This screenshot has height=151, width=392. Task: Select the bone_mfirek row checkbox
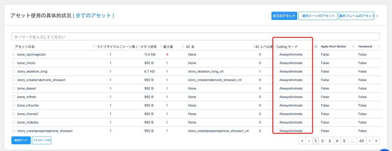click(x=13, y=97)
